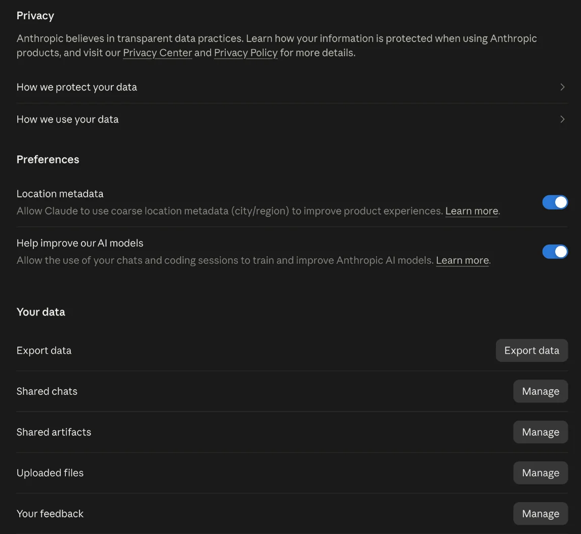The width and height of the screenshot is (581, 534).
Task: Manage Uploaded files
Action: [541, 473]
